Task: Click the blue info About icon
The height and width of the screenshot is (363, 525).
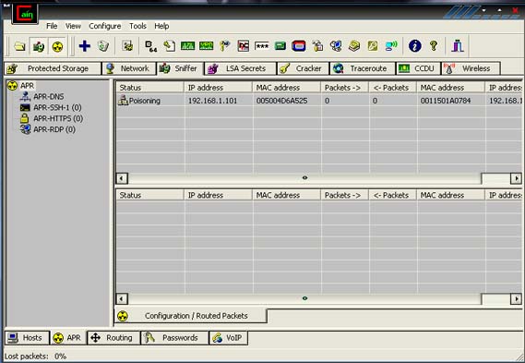Action: [x=415, y=45]
